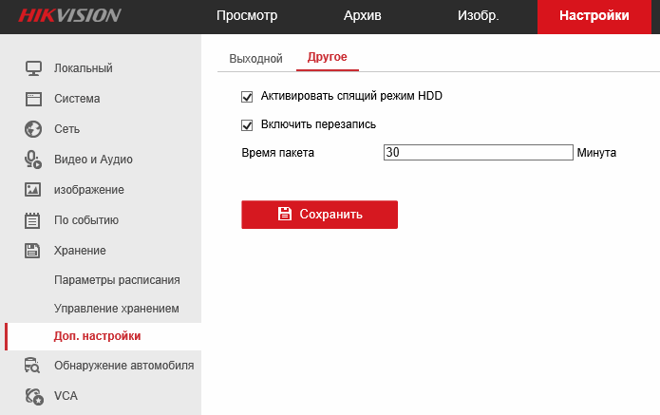Screen dimensions: 660x415
Task: Click the image picture icon in sidebar
Action: pos(33,190)
